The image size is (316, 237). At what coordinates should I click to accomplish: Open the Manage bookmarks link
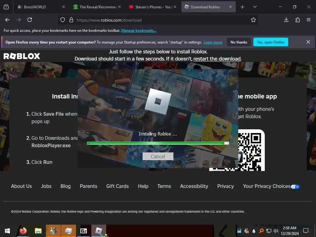tap(139, 31)
